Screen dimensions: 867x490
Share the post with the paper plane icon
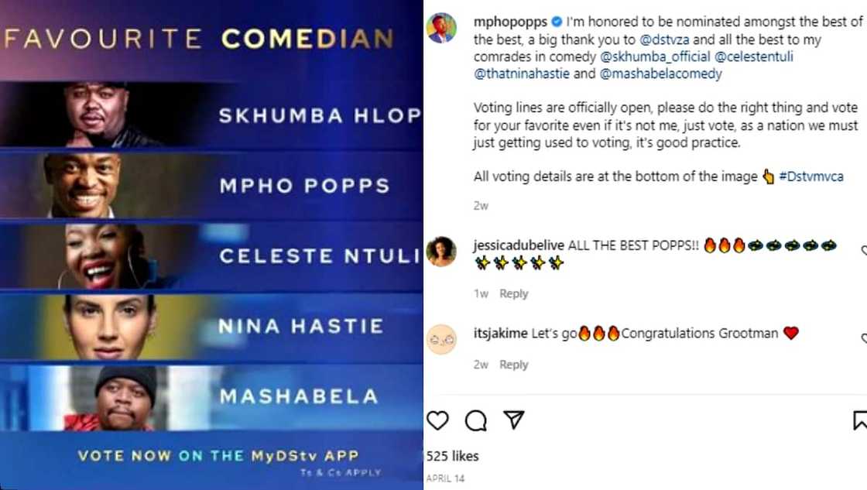click(514, 420)
